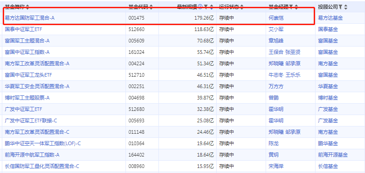Open company 华夏基金
This screenshot has width=365, height=173.
pos(328,86)
